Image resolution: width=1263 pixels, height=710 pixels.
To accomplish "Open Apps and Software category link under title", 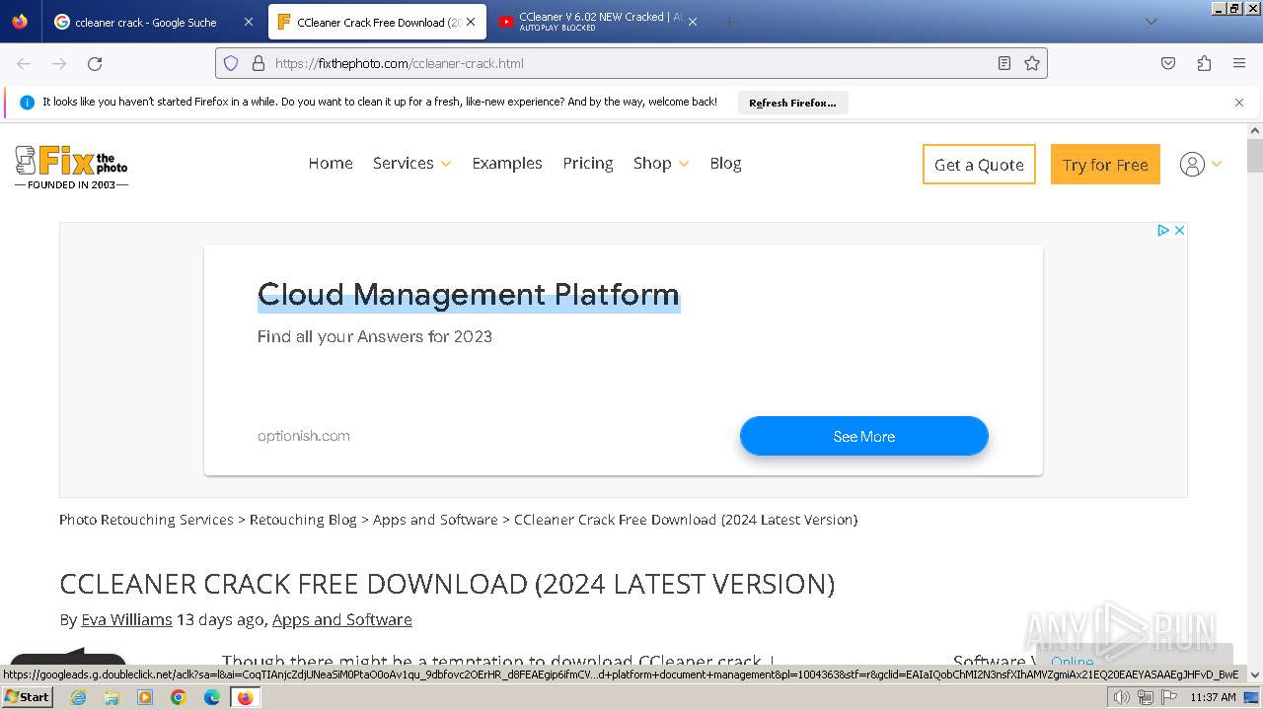I will (x=342, y=619).
